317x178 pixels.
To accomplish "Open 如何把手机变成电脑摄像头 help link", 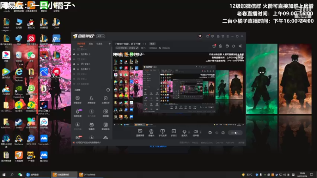I will click(x=88, y=142).
